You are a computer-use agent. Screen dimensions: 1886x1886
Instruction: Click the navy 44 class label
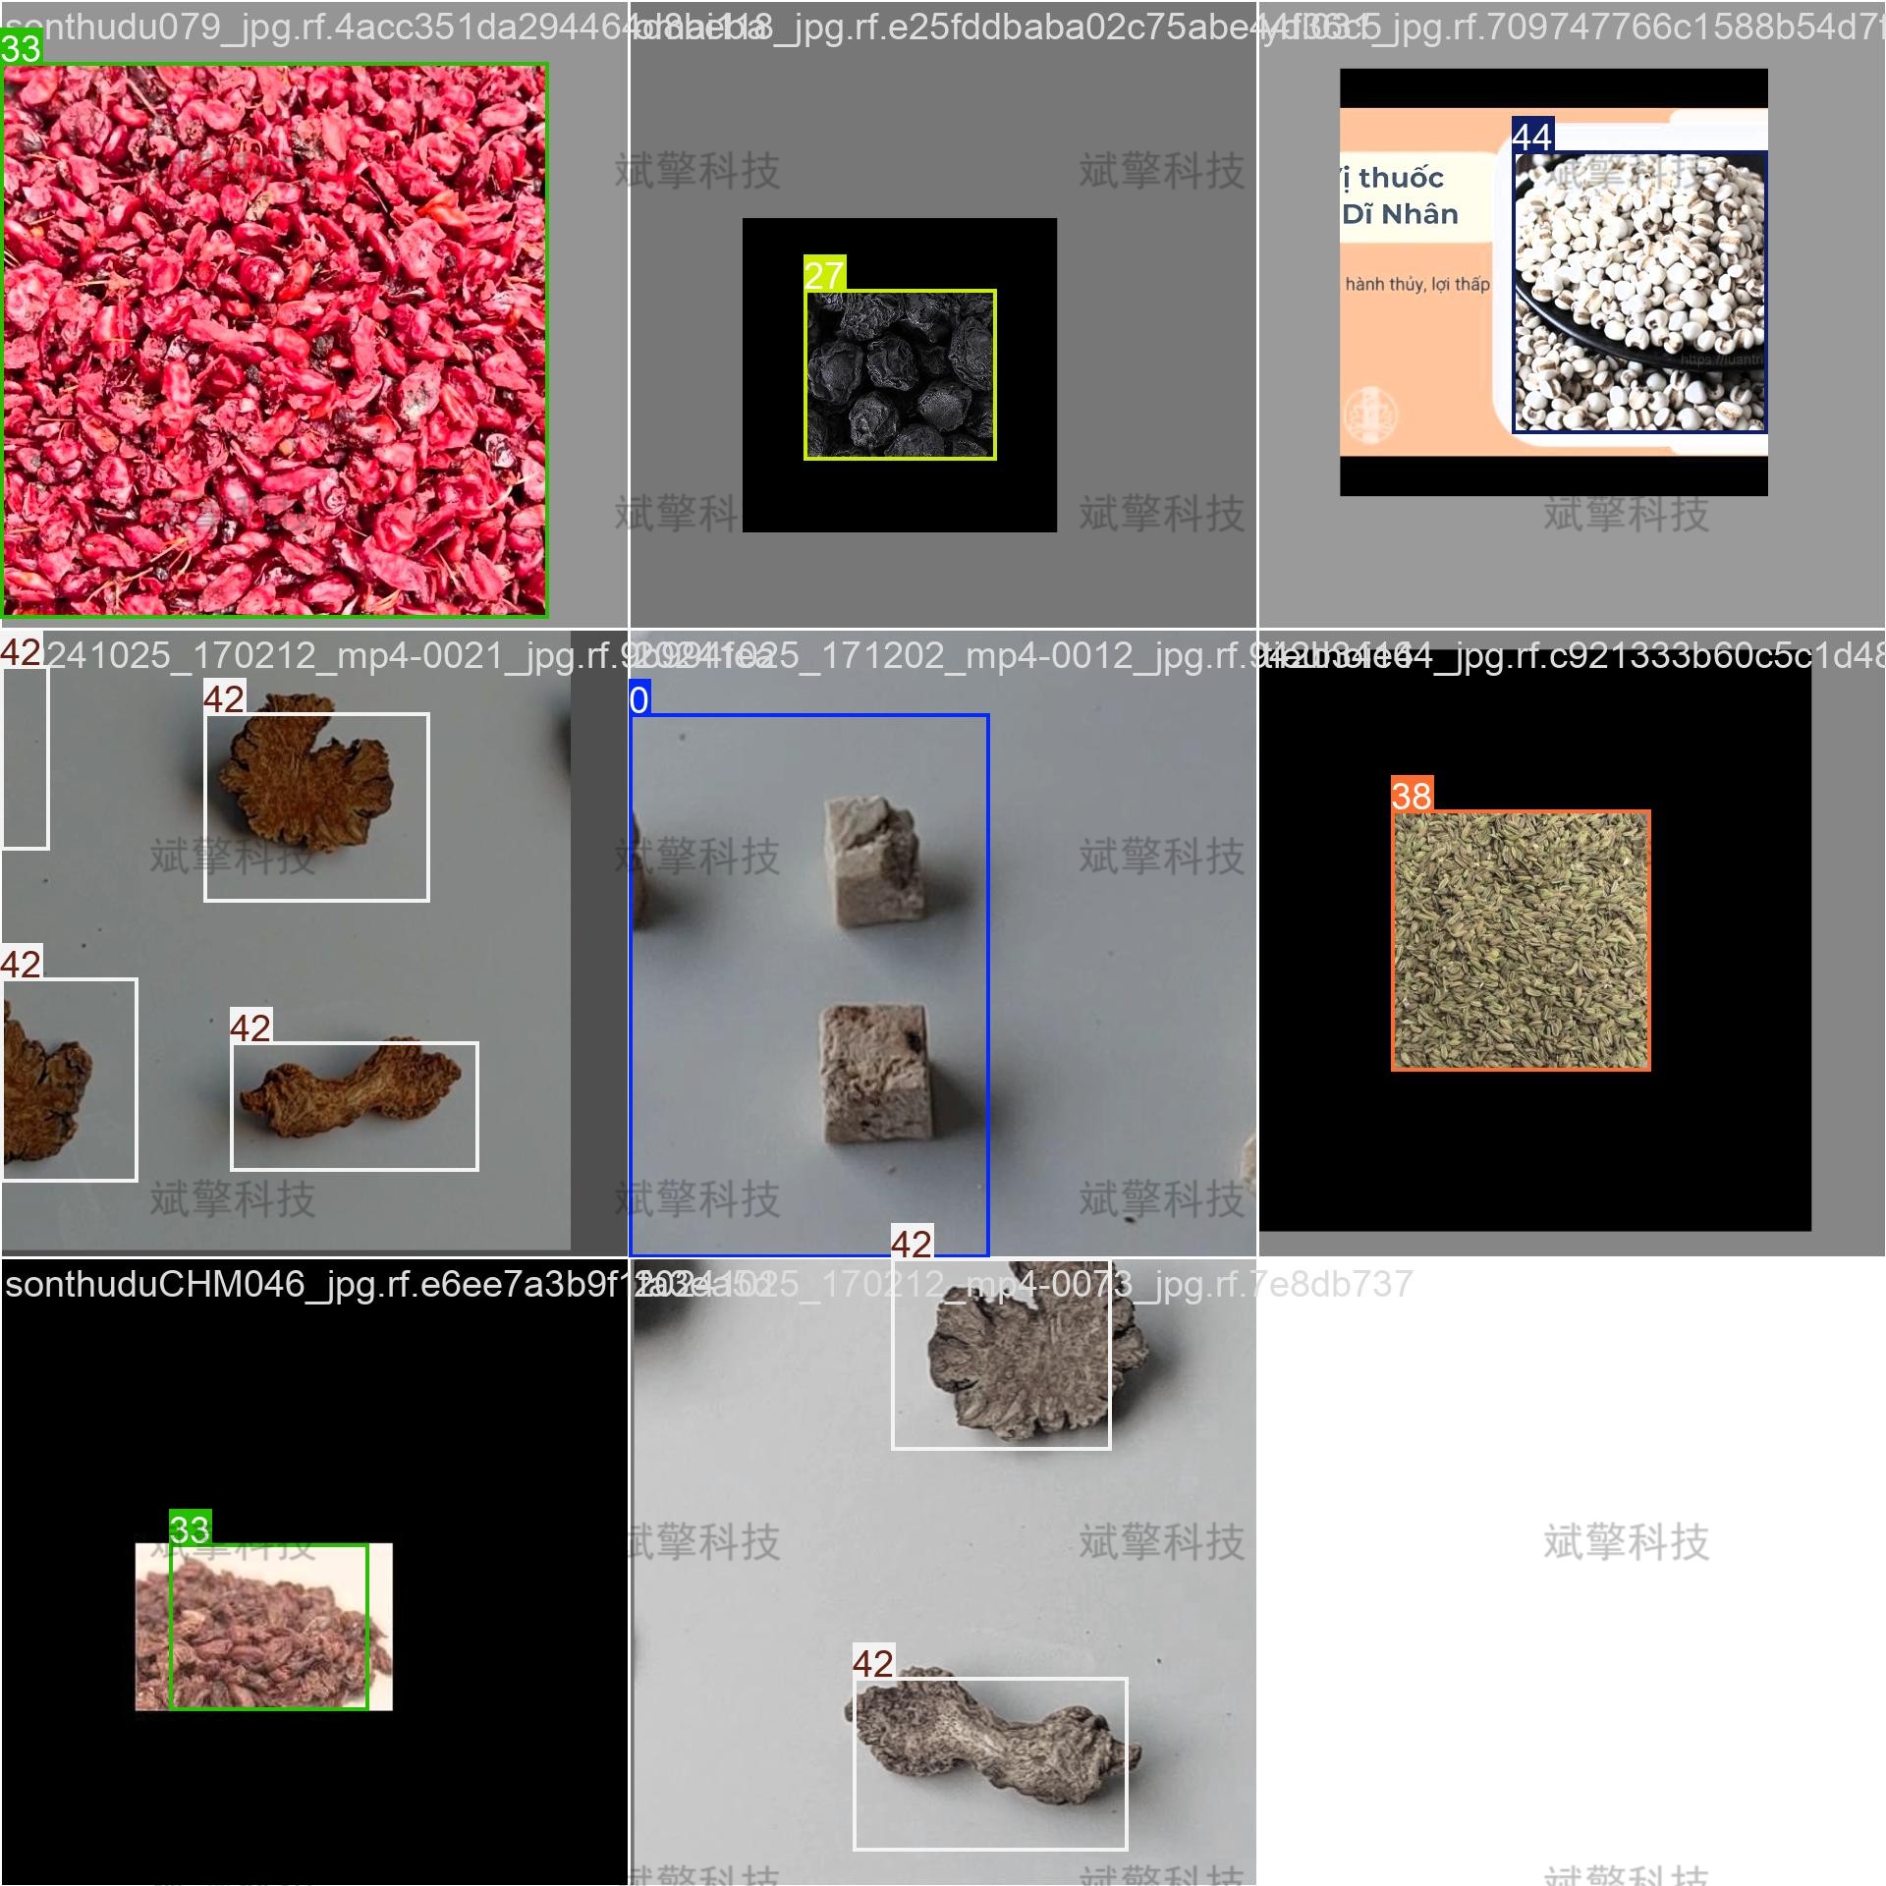point(1531,136)
